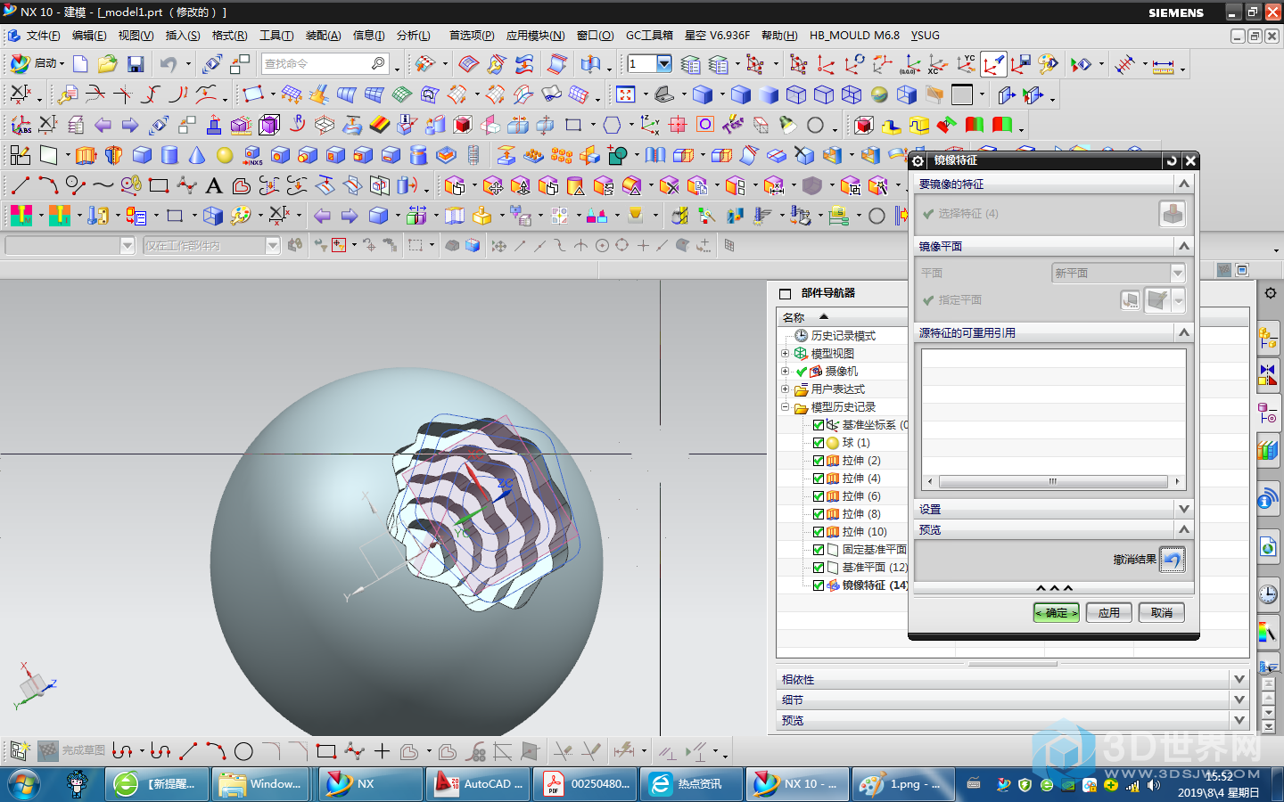Open the Reuse Library books tab
Image resolution: width=1284 pixels, height=802 pixels.
(1268, 450)
